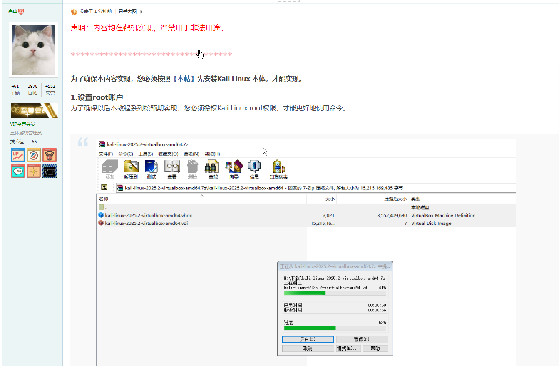This screenshot has width=559, height=366.
Task: Click the 技术值 56 text
Action: click(x=23, y=142)
